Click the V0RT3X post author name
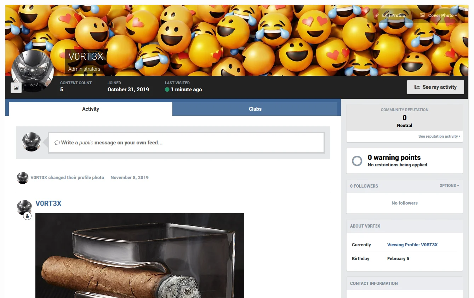474x298 pixels. 48,204
